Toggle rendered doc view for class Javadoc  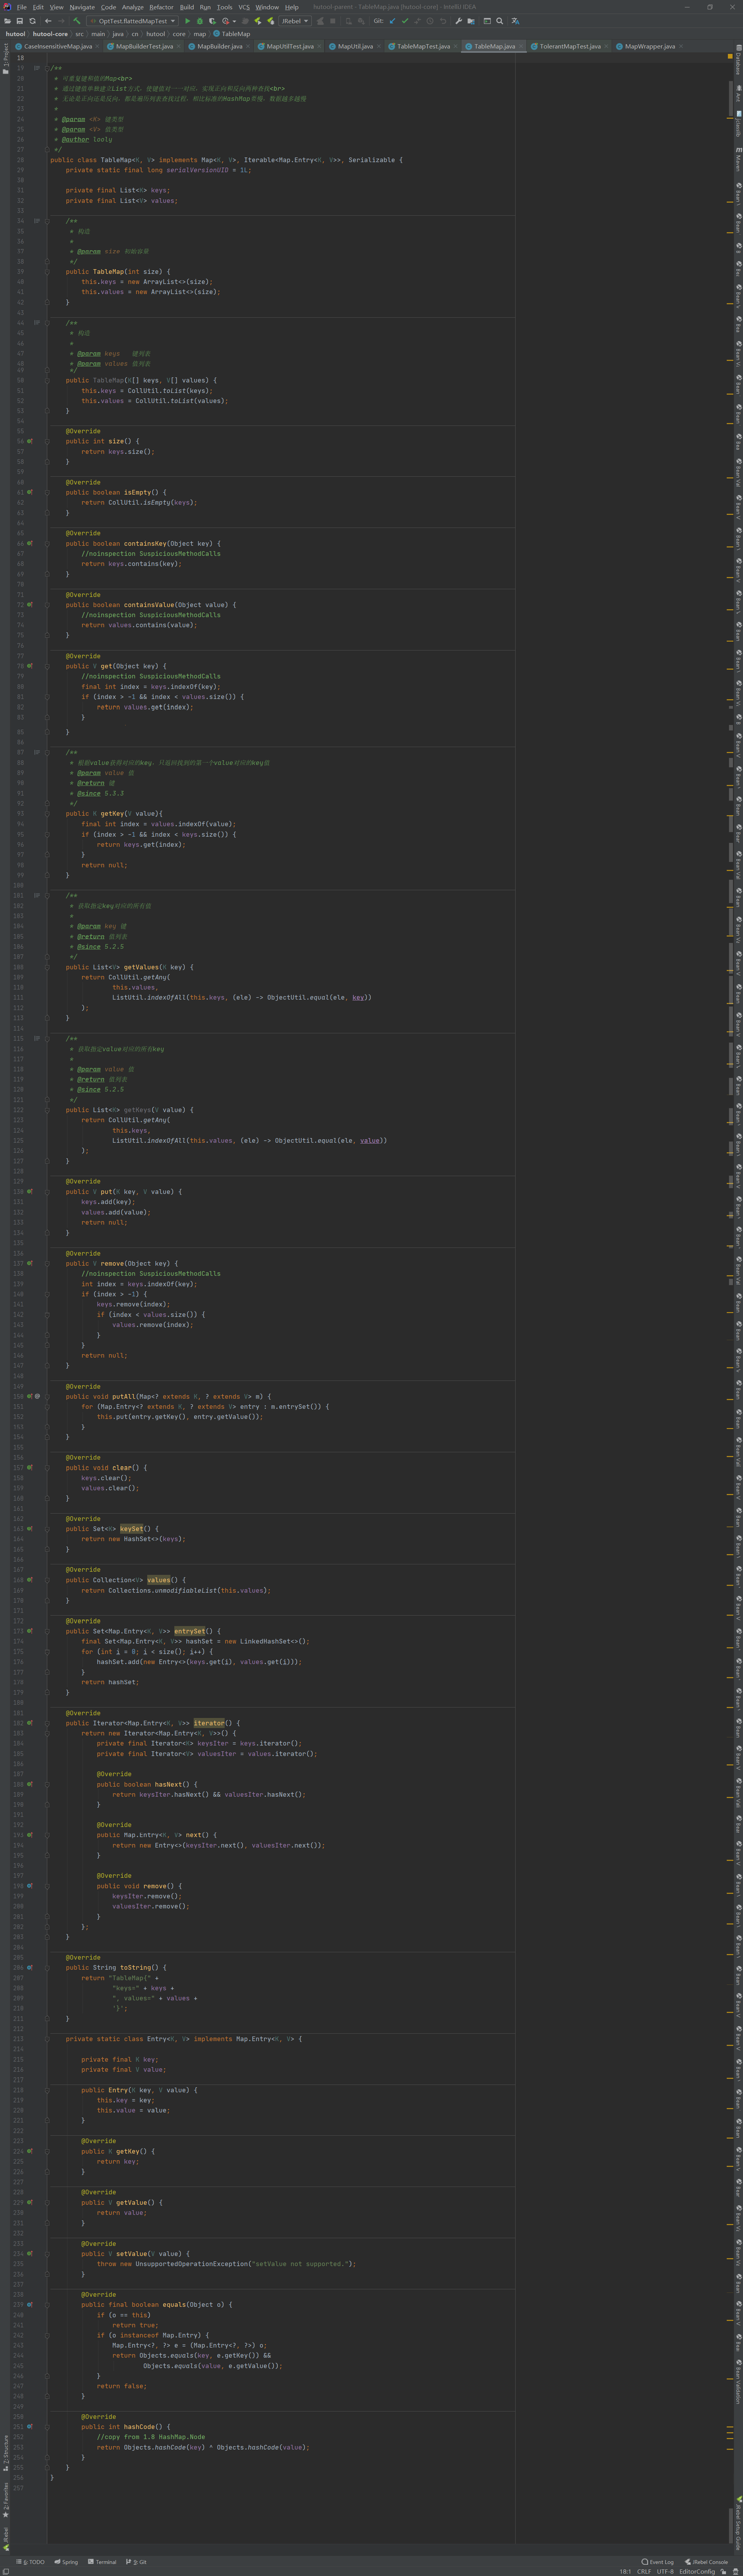(x=37, y=68)
